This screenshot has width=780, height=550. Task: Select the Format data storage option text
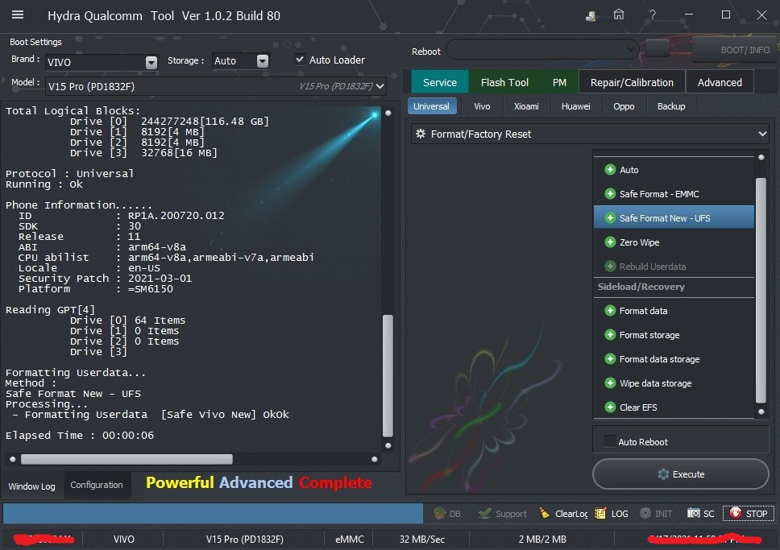click(x=660, y=359)
